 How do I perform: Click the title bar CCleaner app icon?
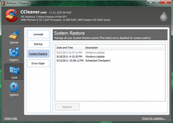coord(3,3)
